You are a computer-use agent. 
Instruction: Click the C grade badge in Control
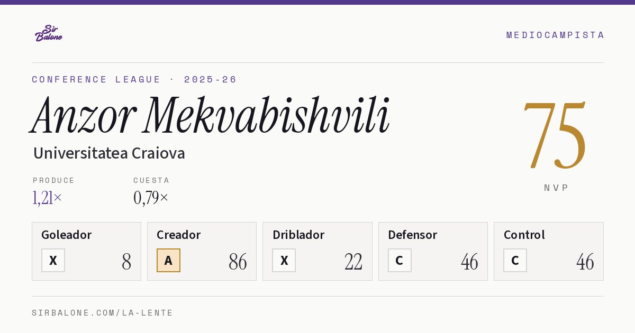pyautogui.click(x=515, y=261)
